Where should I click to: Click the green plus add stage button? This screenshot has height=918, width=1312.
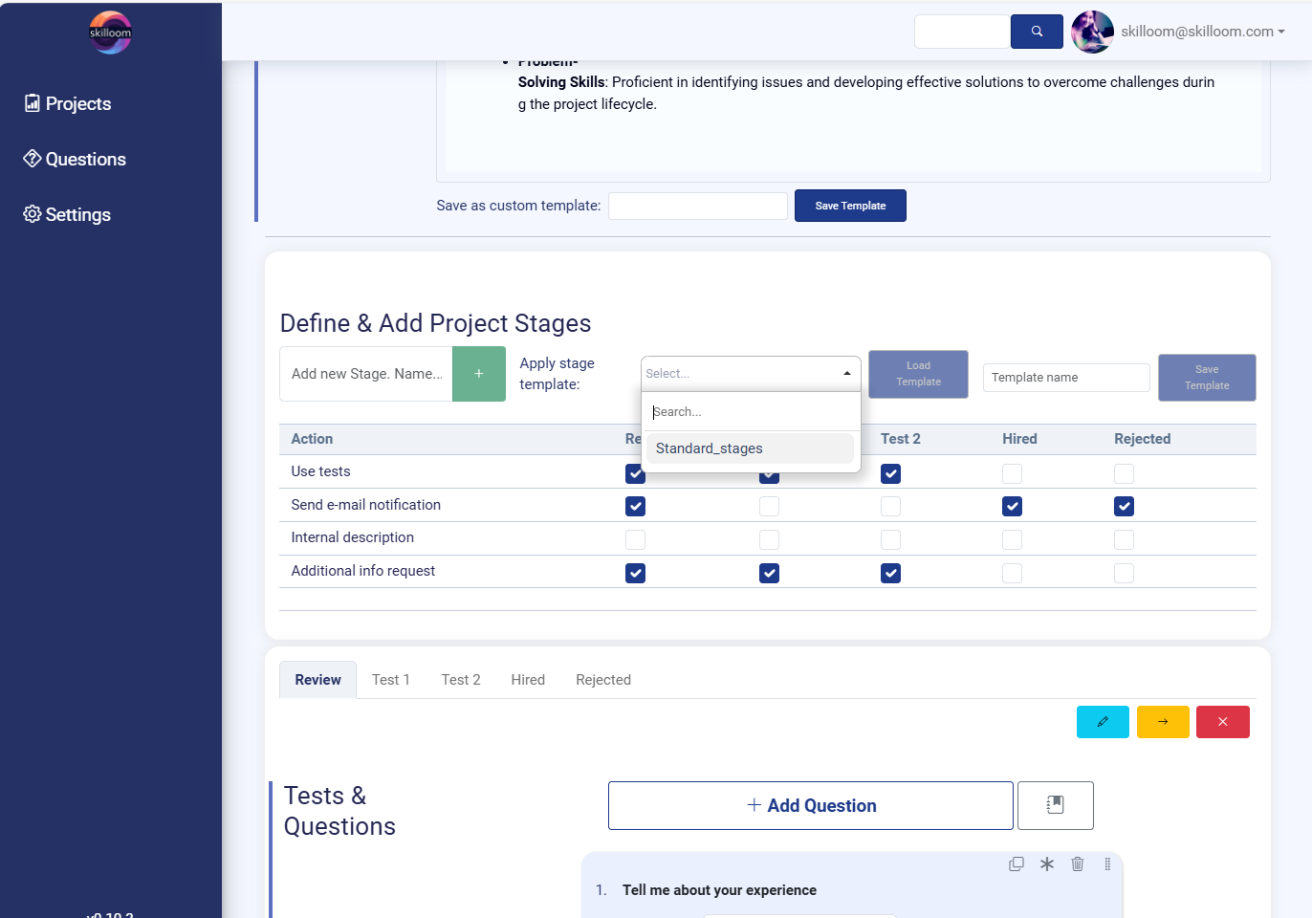[x=479, y=374]
